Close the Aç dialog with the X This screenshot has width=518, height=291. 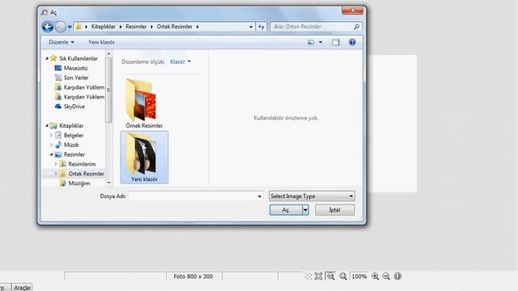(x=353, y=11)
